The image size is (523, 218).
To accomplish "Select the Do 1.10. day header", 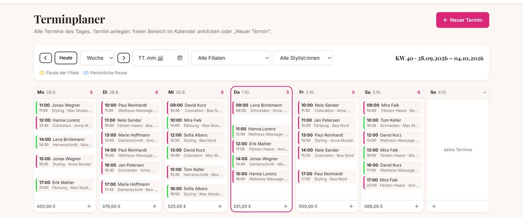I will tap(261, 92).
